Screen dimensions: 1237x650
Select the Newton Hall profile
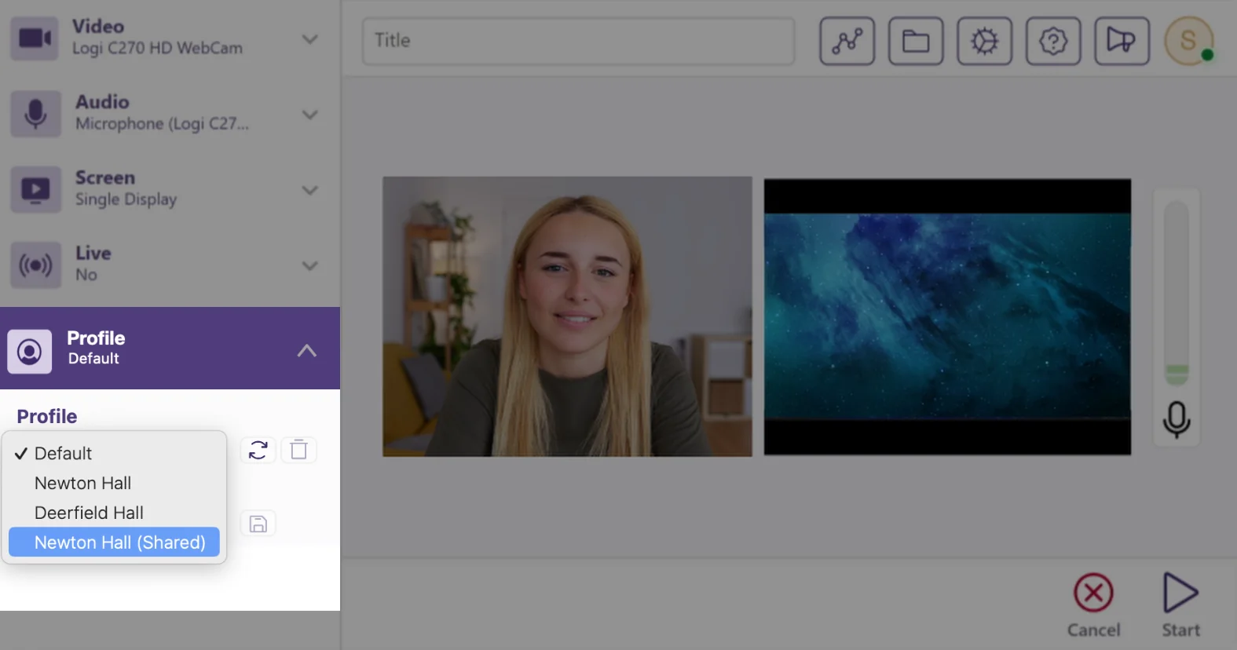coord(114,483)
